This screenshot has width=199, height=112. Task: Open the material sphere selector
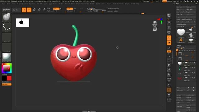point(7,57)
